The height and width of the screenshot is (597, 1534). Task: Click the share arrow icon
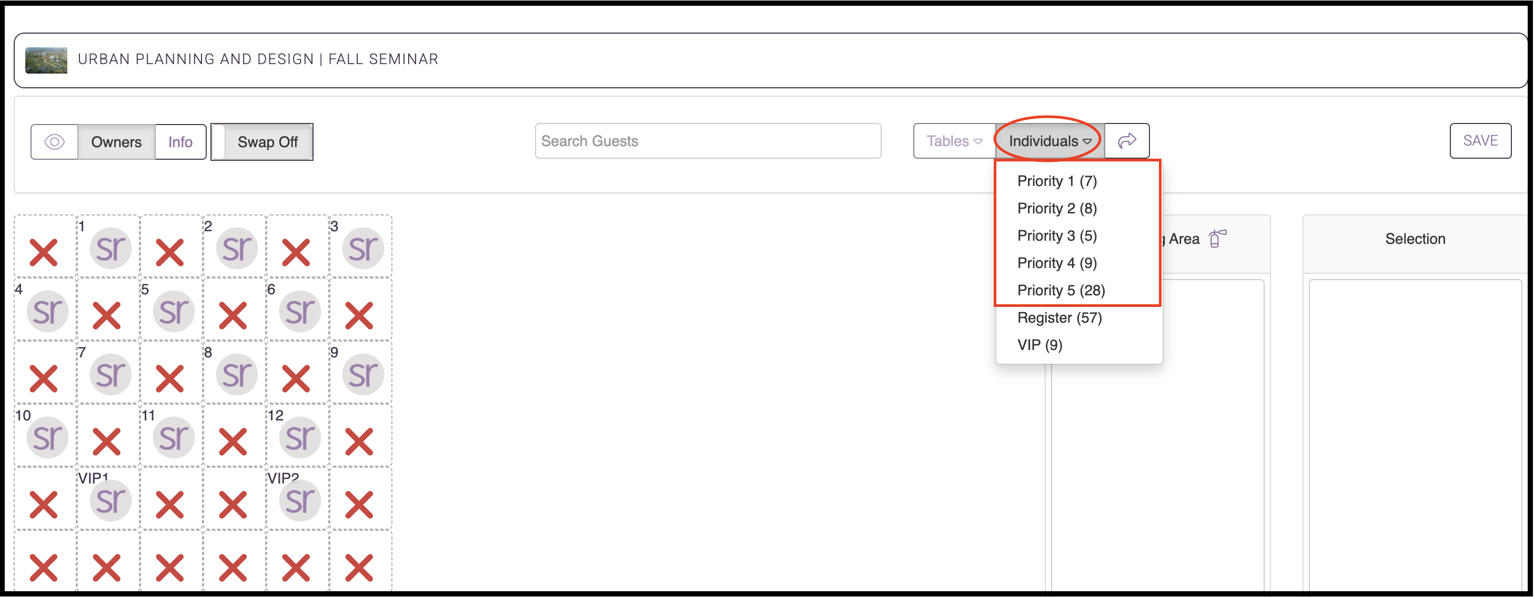(x=1127, y=141)
